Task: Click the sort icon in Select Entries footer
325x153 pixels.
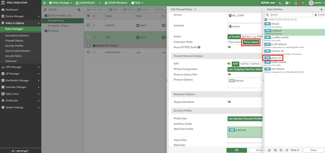Action: pos(287,150)
